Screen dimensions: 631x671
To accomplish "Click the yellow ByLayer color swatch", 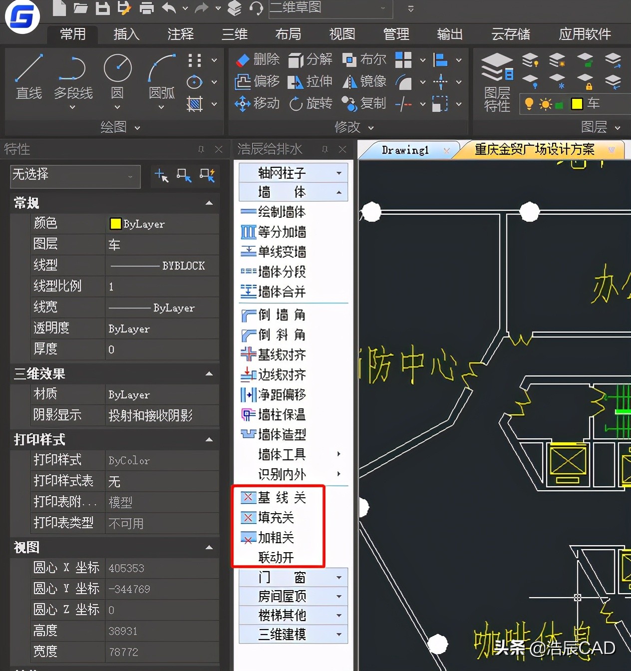I will (x=115, y=224).
